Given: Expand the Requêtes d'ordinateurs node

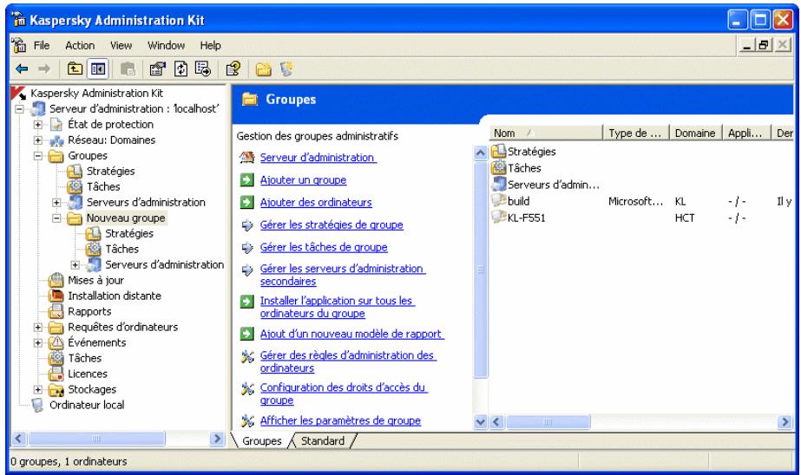Looking at the screenshot, I should pos(38,328).
